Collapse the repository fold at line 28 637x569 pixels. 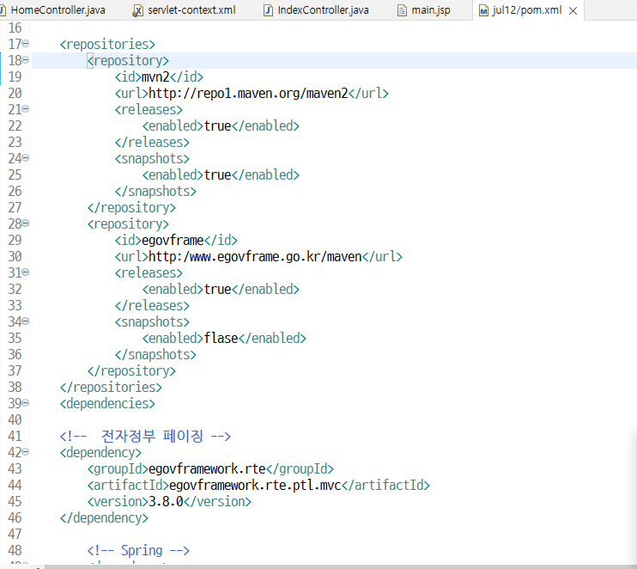click(x=26, y=223)
